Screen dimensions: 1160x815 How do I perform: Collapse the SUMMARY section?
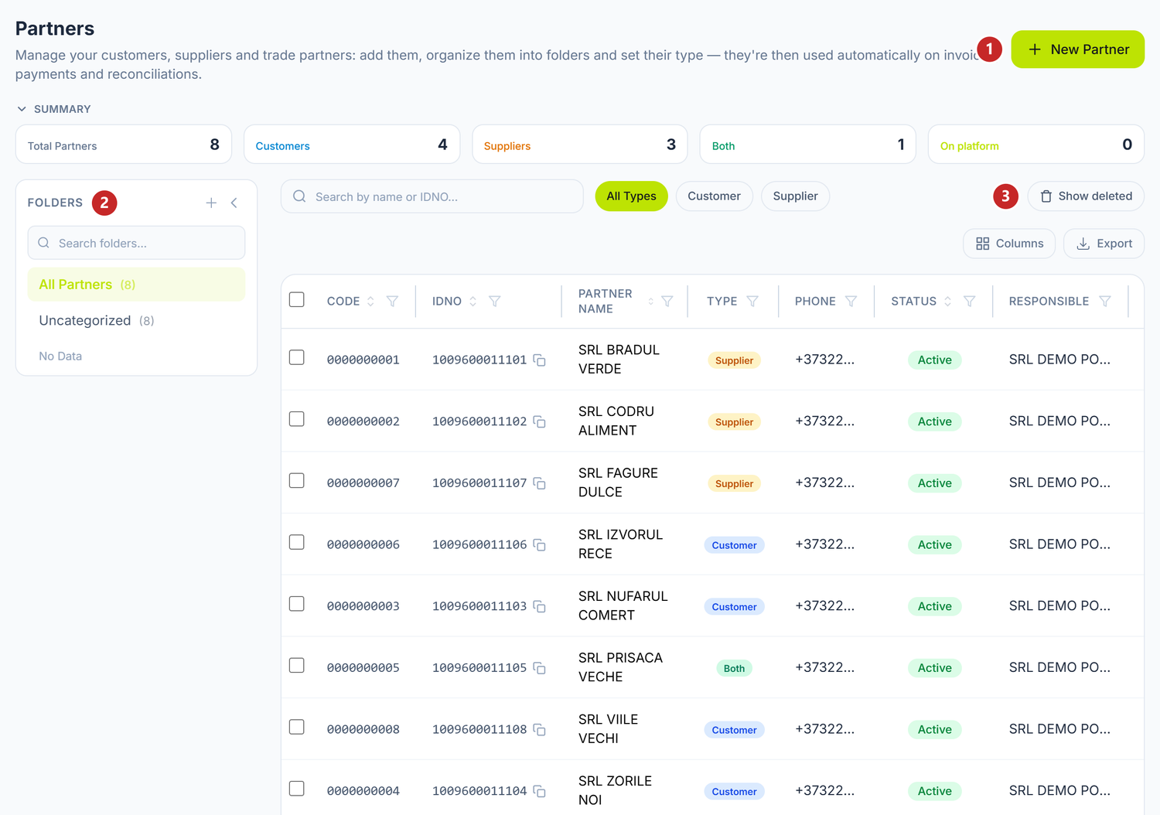[53, 109]
